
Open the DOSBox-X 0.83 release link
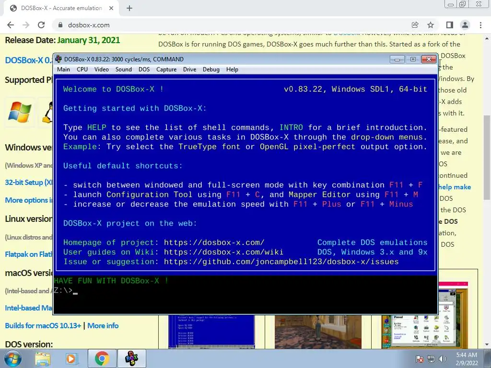coord(29,60)
